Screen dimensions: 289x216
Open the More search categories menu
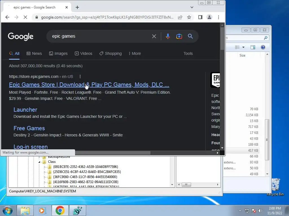135,53
